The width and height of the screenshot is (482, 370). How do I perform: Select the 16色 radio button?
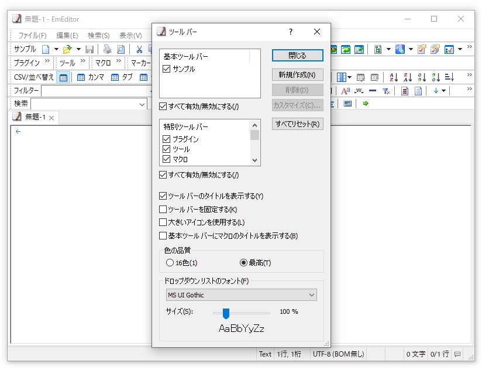170,263
